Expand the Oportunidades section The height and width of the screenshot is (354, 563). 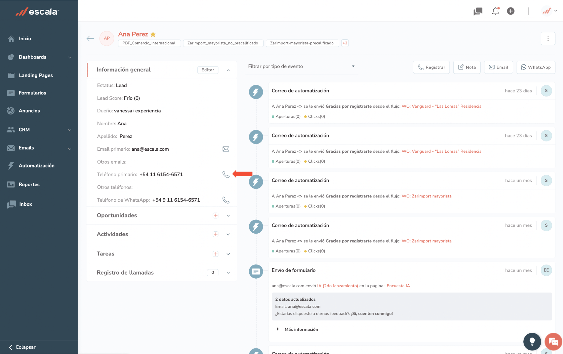click(x=228, y=216)
